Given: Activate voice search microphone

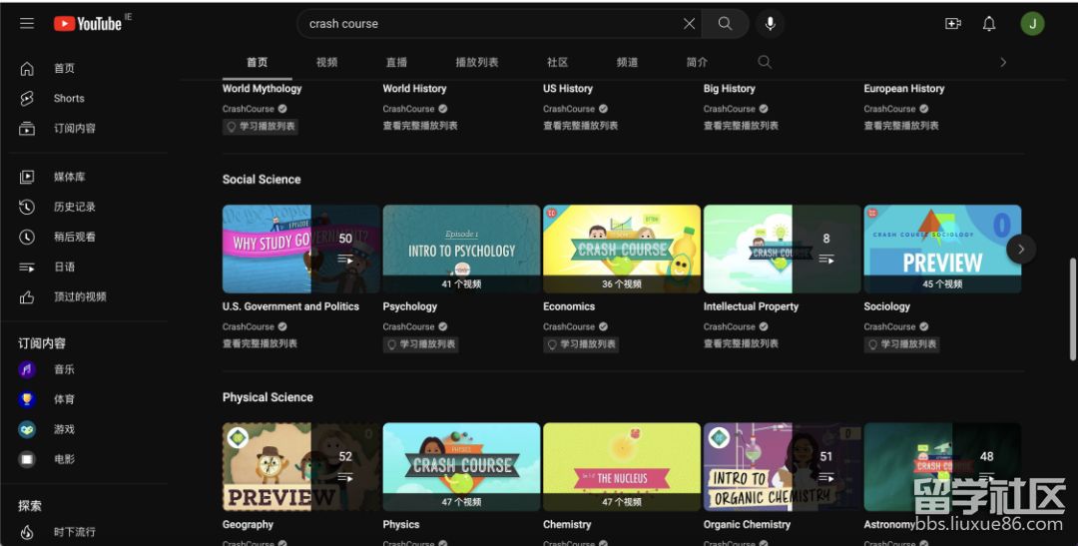Looking at the screenshot, I should point(770,24).
